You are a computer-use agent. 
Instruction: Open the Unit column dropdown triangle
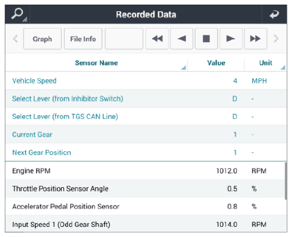[283, 68]
